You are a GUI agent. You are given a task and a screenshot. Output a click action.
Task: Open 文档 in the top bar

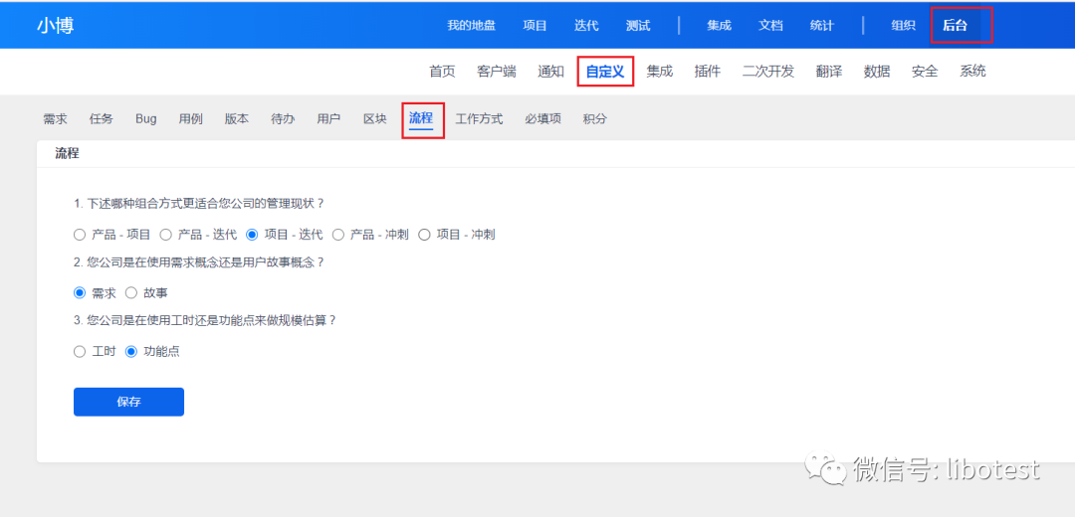click(x=770, y=25)
